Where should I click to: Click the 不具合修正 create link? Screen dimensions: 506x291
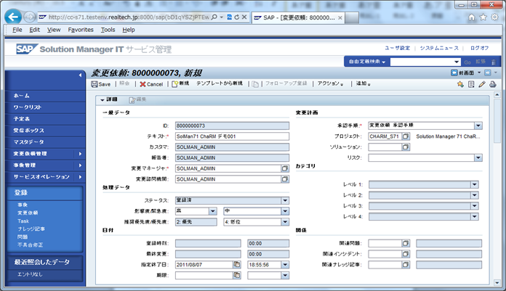[x=30, y=245]
